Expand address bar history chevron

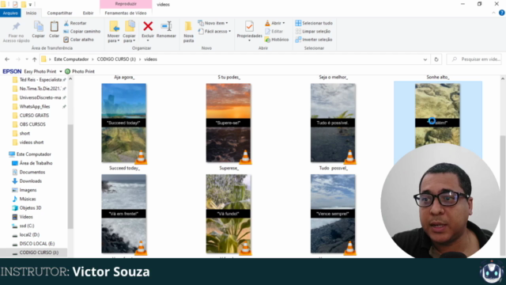click(x=425, y=59)
